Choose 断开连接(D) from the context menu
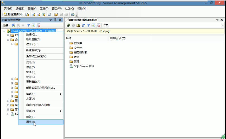 pos(41,39)
